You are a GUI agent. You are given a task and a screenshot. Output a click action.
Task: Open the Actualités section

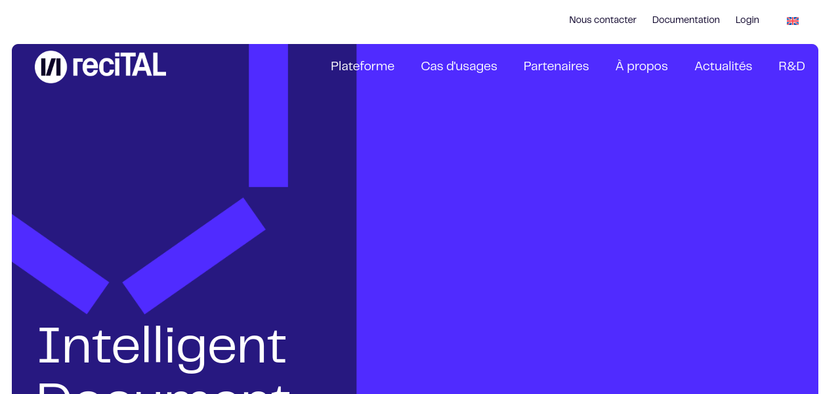tap(723, 66)
